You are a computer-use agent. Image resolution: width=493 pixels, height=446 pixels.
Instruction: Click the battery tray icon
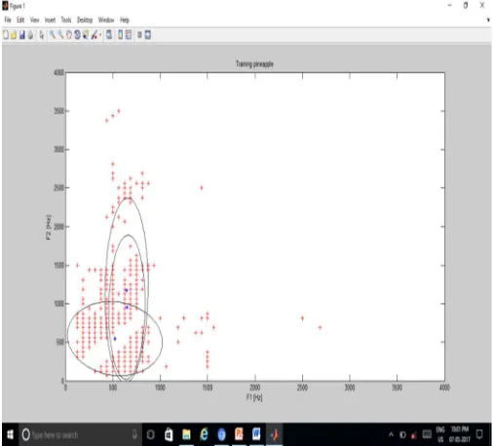(x=402, y=434)
